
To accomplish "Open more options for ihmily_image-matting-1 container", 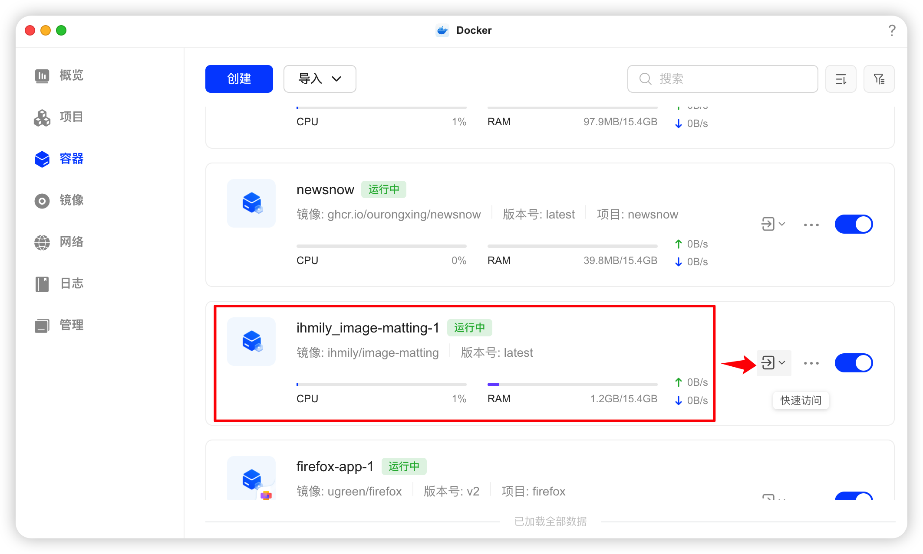I will 811,363.
